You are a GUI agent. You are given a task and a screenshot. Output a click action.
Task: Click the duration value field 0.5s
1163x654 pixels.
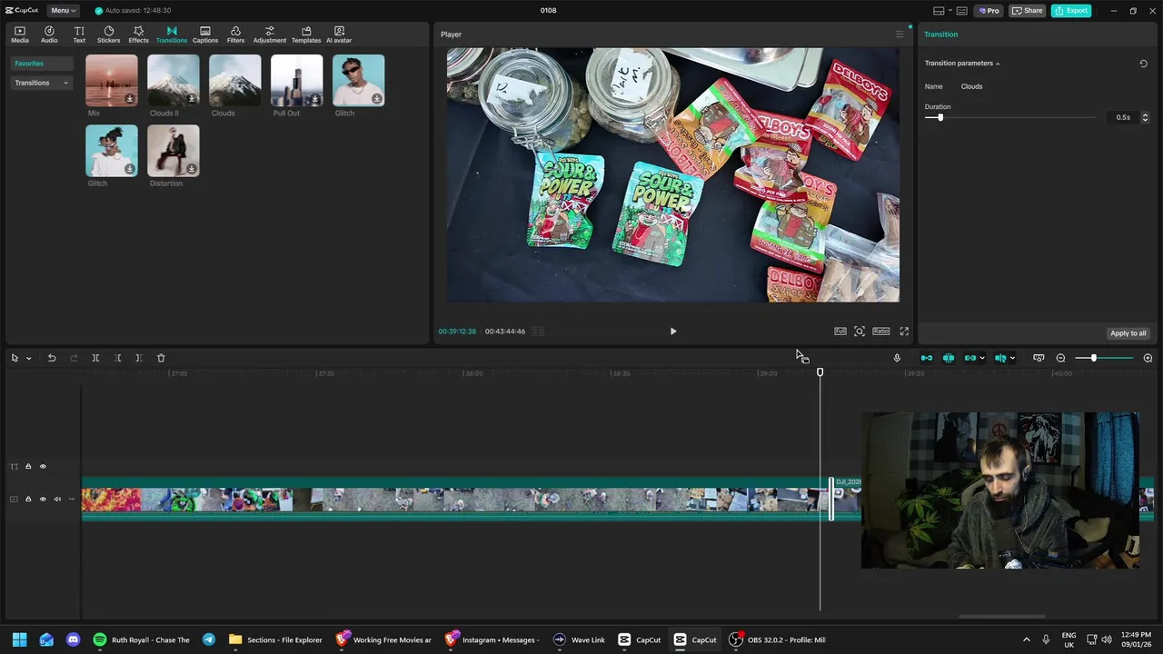pos(1123,117)
